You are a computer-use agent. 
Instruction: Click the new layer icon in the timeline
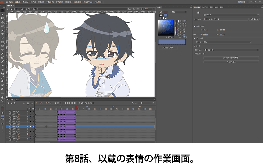pyautogui.click(x=8, y=103)
